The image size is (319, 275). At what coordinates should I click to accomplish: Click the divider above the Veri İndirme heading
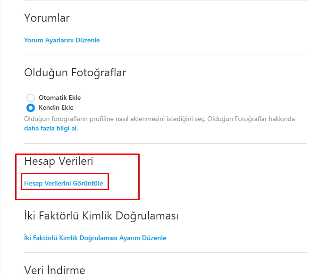[x=165, y=252]
